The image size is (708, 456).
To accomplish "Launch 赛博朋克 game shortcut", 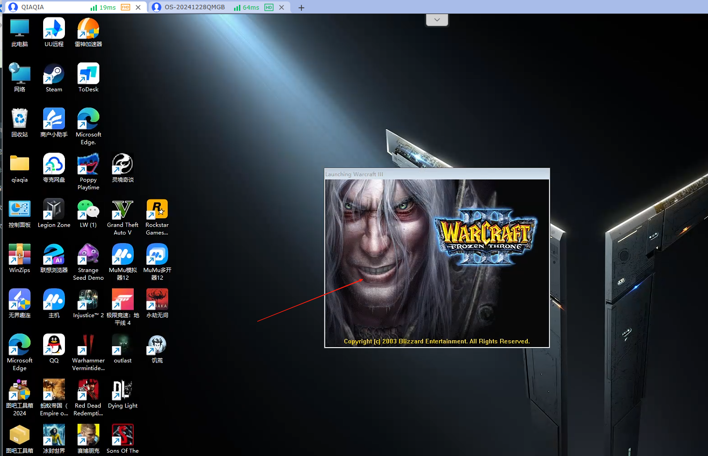I will (88, 439).
